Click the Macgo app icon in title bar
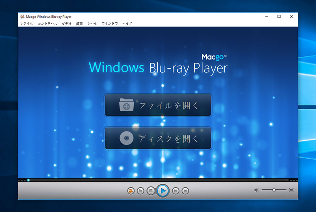 pos(22,17)
